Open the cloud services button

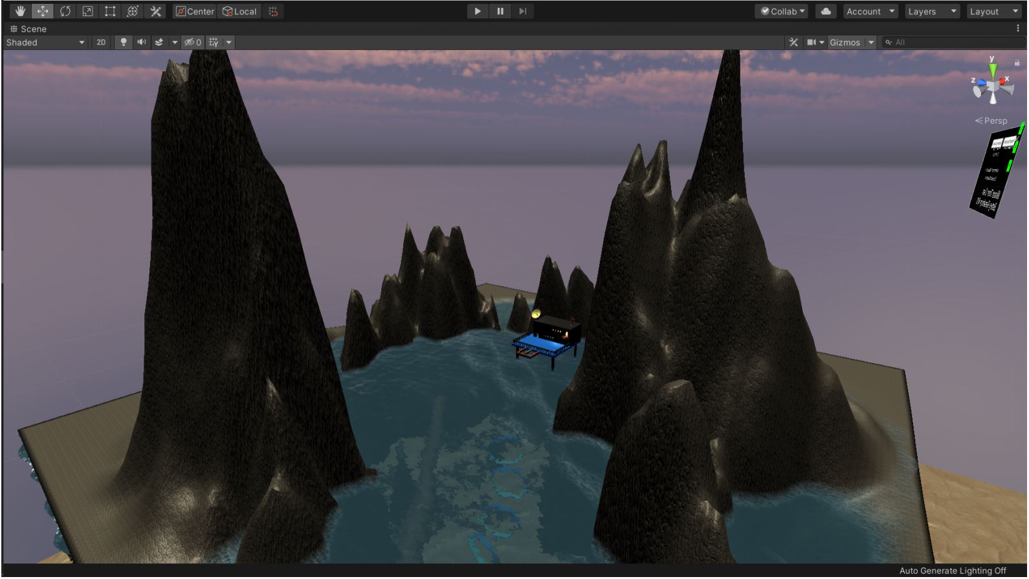tap(826, 11)
